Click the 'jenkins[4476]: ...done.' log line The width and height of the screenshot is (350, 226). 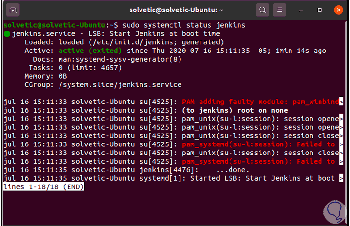click(126, 170)
